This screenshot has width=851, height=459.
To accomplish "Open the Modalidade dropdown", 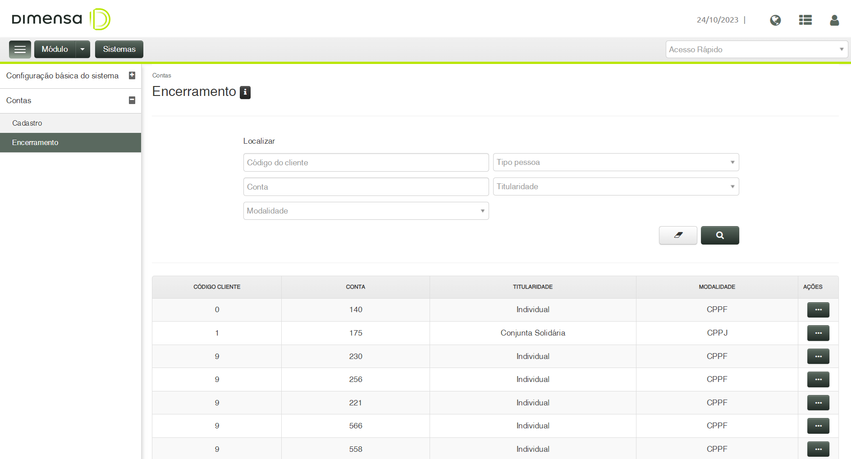I will 366,211.
